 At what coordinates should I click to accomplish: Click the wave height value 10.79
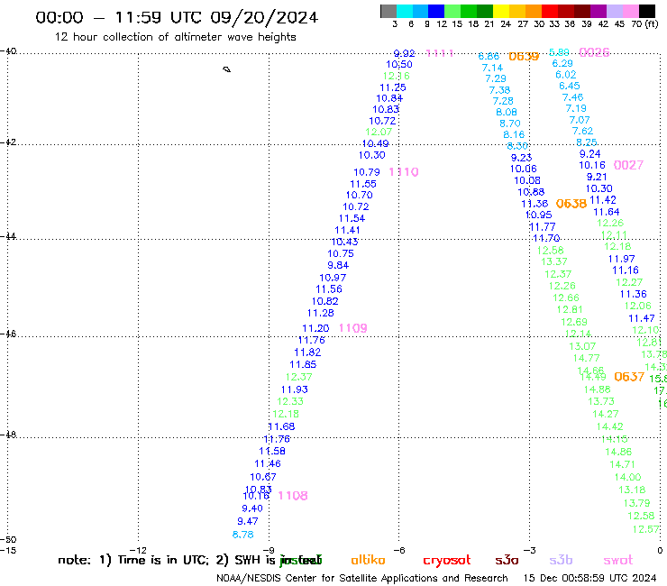pyautogui.click(x=367, y=172)
